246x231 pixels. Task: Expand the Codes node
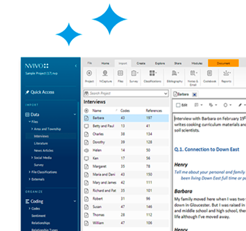click(30, 208)
